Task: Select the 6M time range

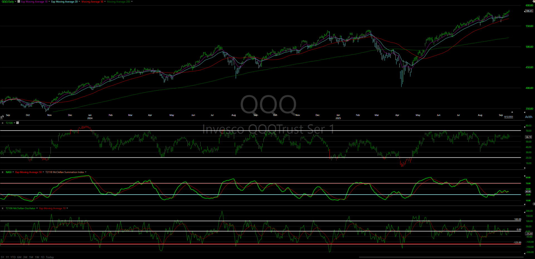Action: (19, 257)
